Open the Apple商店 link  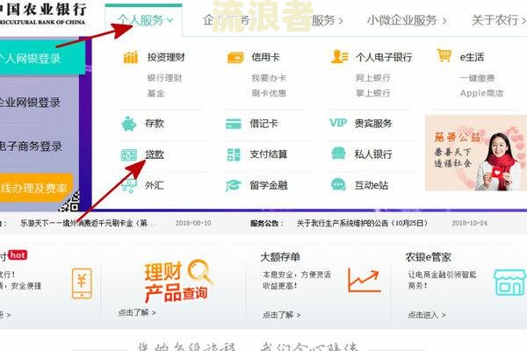point(481,93)
